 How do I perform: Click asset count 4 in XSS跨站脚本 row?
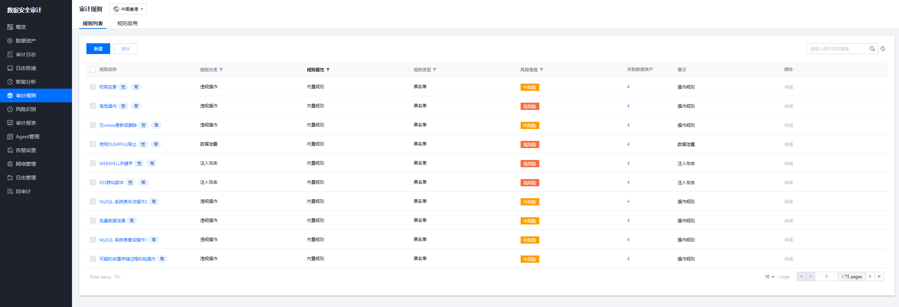pos(628,182)
